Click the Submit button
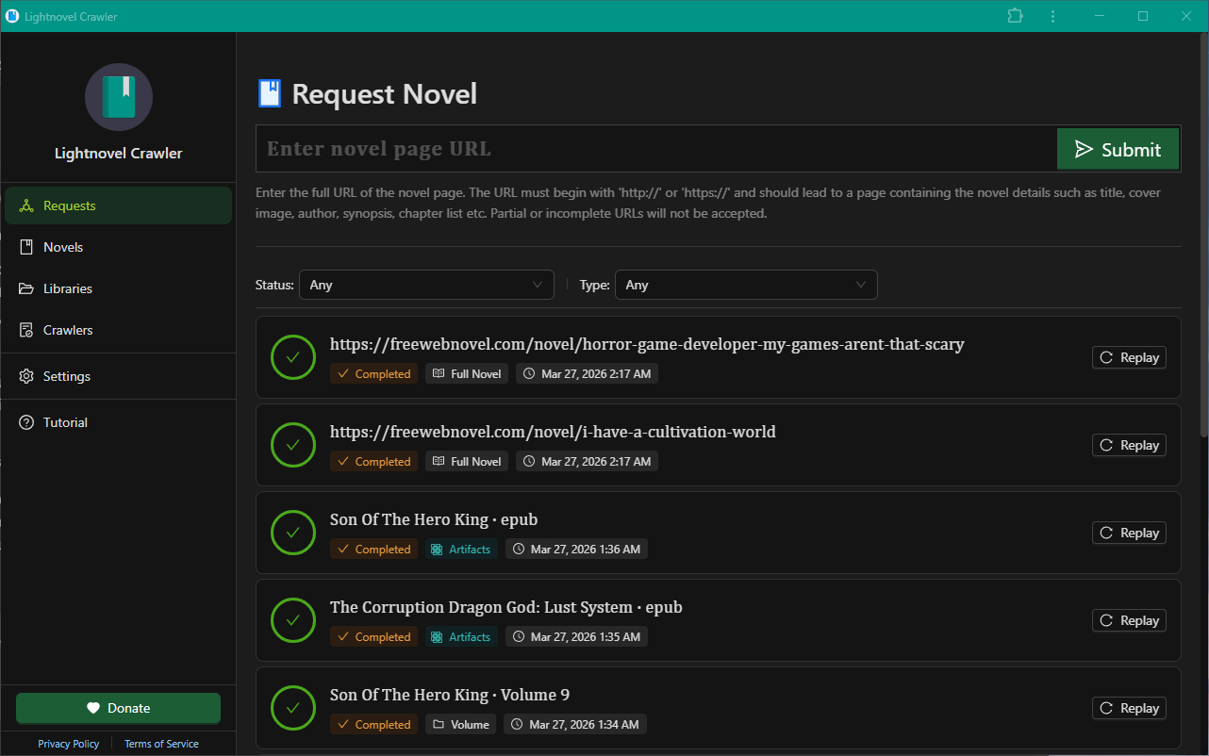The height and width of the screenshot is (756, 1209). pyautogui.click(x=1118, y=149)
